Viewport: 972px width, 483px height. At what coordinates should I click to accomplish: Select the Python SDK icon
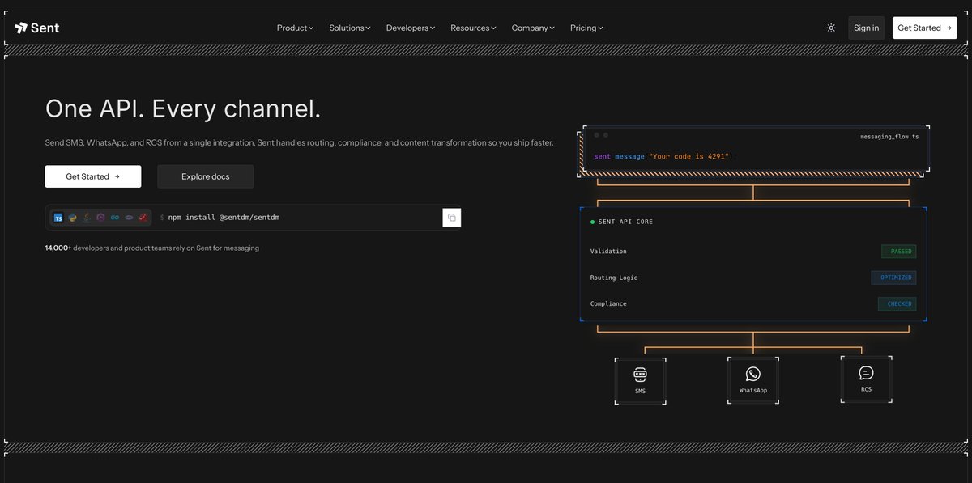click(72, 218)
